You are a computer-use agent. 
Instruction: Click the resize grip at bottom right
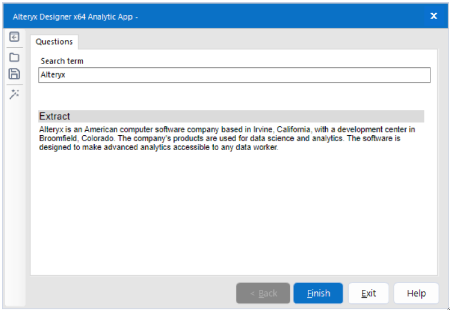447,308
